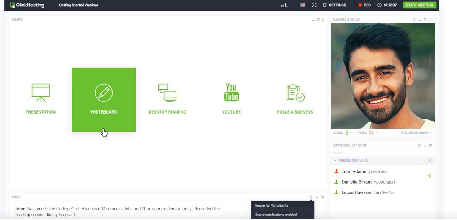The width and height of the screenshot is (457, 220).
Task: Start Desktop Sharing
Action: tap(167, 99)
